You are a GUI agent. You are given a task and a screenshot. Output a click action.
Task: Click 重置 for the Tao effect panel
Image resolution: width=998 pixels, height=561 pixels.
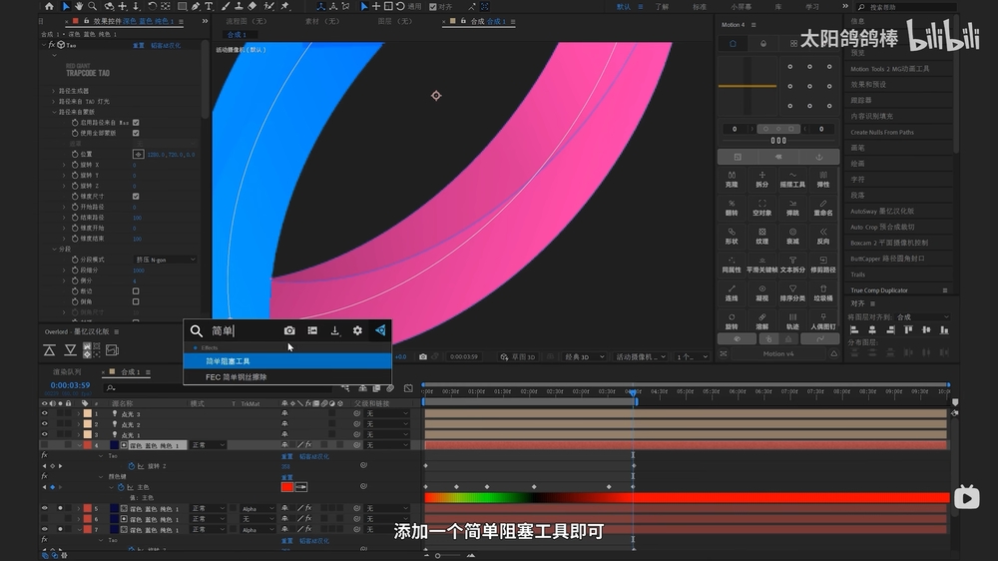tap(138, 45)
